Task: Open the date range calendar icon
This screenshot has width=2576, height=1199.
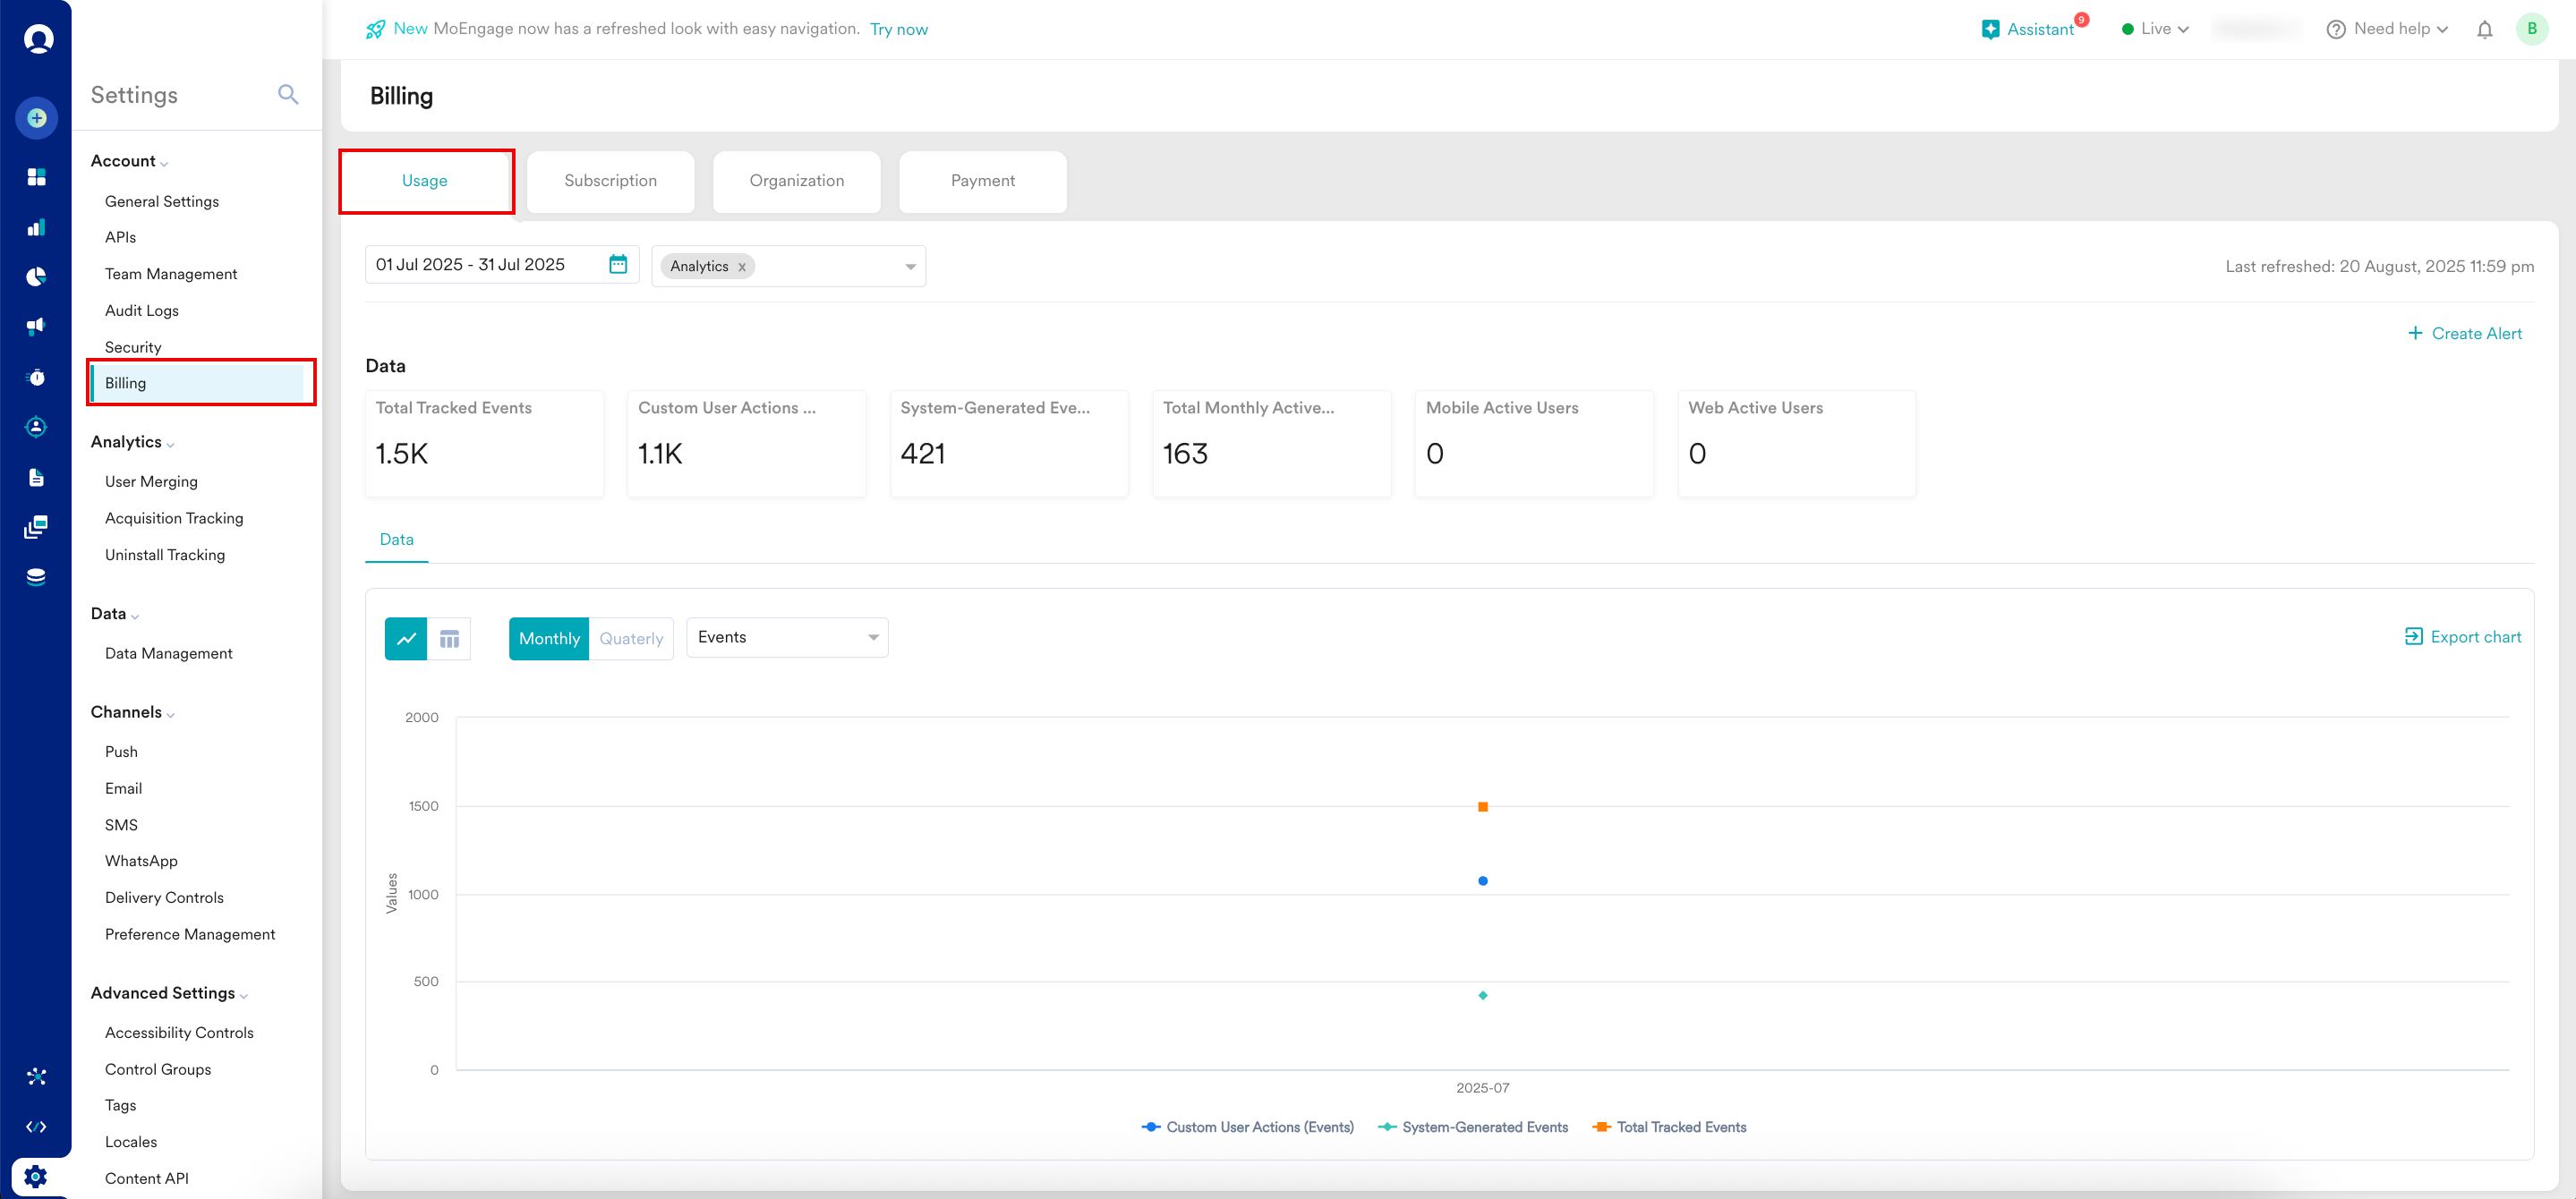Action: [x=618, y=264]
